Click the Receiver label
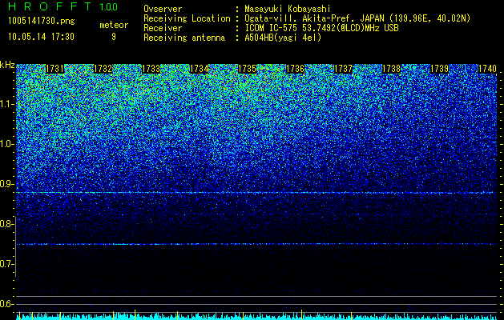Viewport: 504px width, 320px height. pyautogui.click(x=163, y=28)
